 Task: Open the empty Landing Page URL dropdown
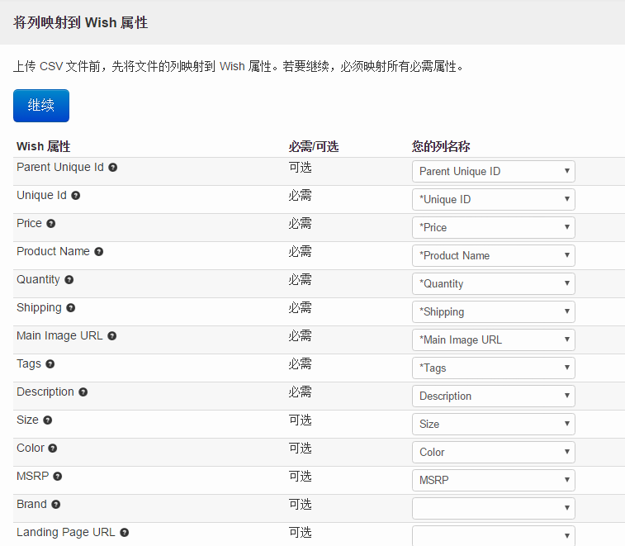click(x=493, y=535)
